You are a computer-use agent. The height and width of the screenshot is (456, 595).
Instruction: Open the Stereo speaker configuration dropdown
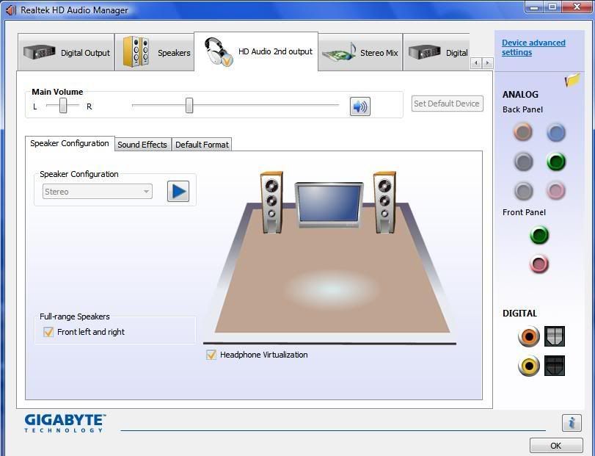click(98, 192)
